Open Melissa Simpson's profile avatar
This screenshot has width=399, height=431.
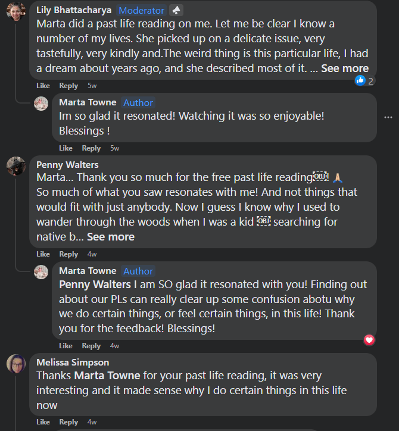pos(15,364)
